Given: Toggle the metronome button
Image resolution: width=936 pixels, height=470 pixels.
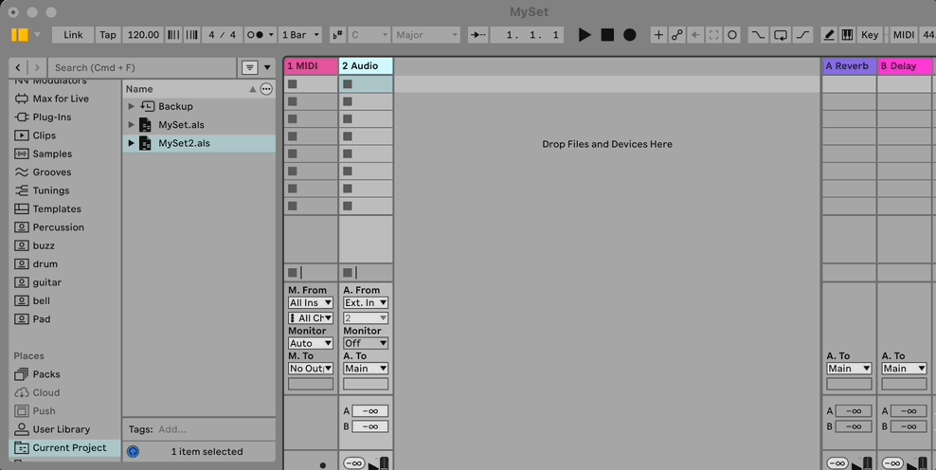Looking at the screenshot, I should tap(260, 35).
